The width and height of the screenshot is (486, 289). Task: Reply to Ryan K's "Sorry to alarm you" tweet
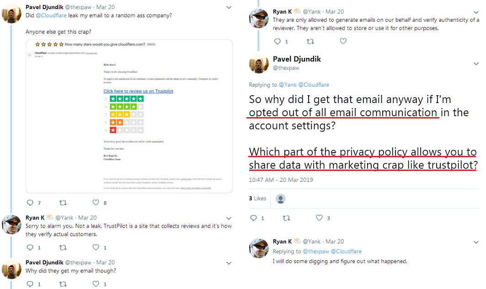point(30,248)
